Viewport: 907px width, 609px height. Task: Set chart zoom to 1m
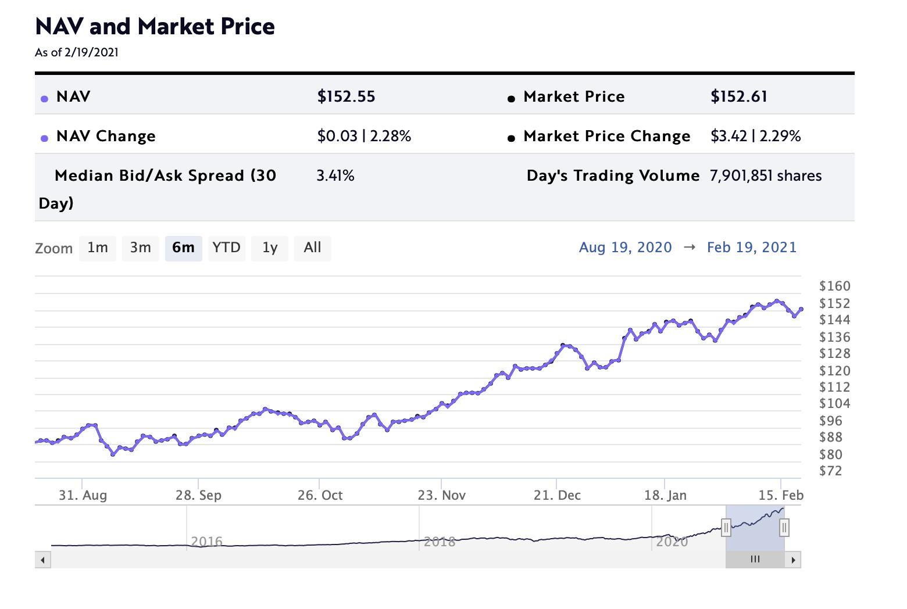pos(98,248)
